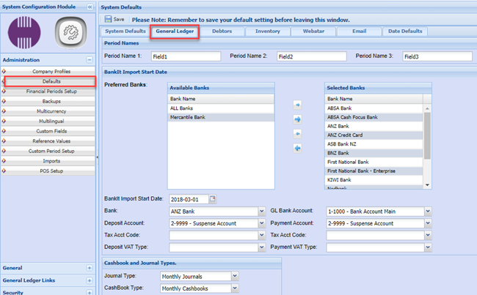Collapse the Administration panel section
The image size is (477, 295).
point(90,59)
